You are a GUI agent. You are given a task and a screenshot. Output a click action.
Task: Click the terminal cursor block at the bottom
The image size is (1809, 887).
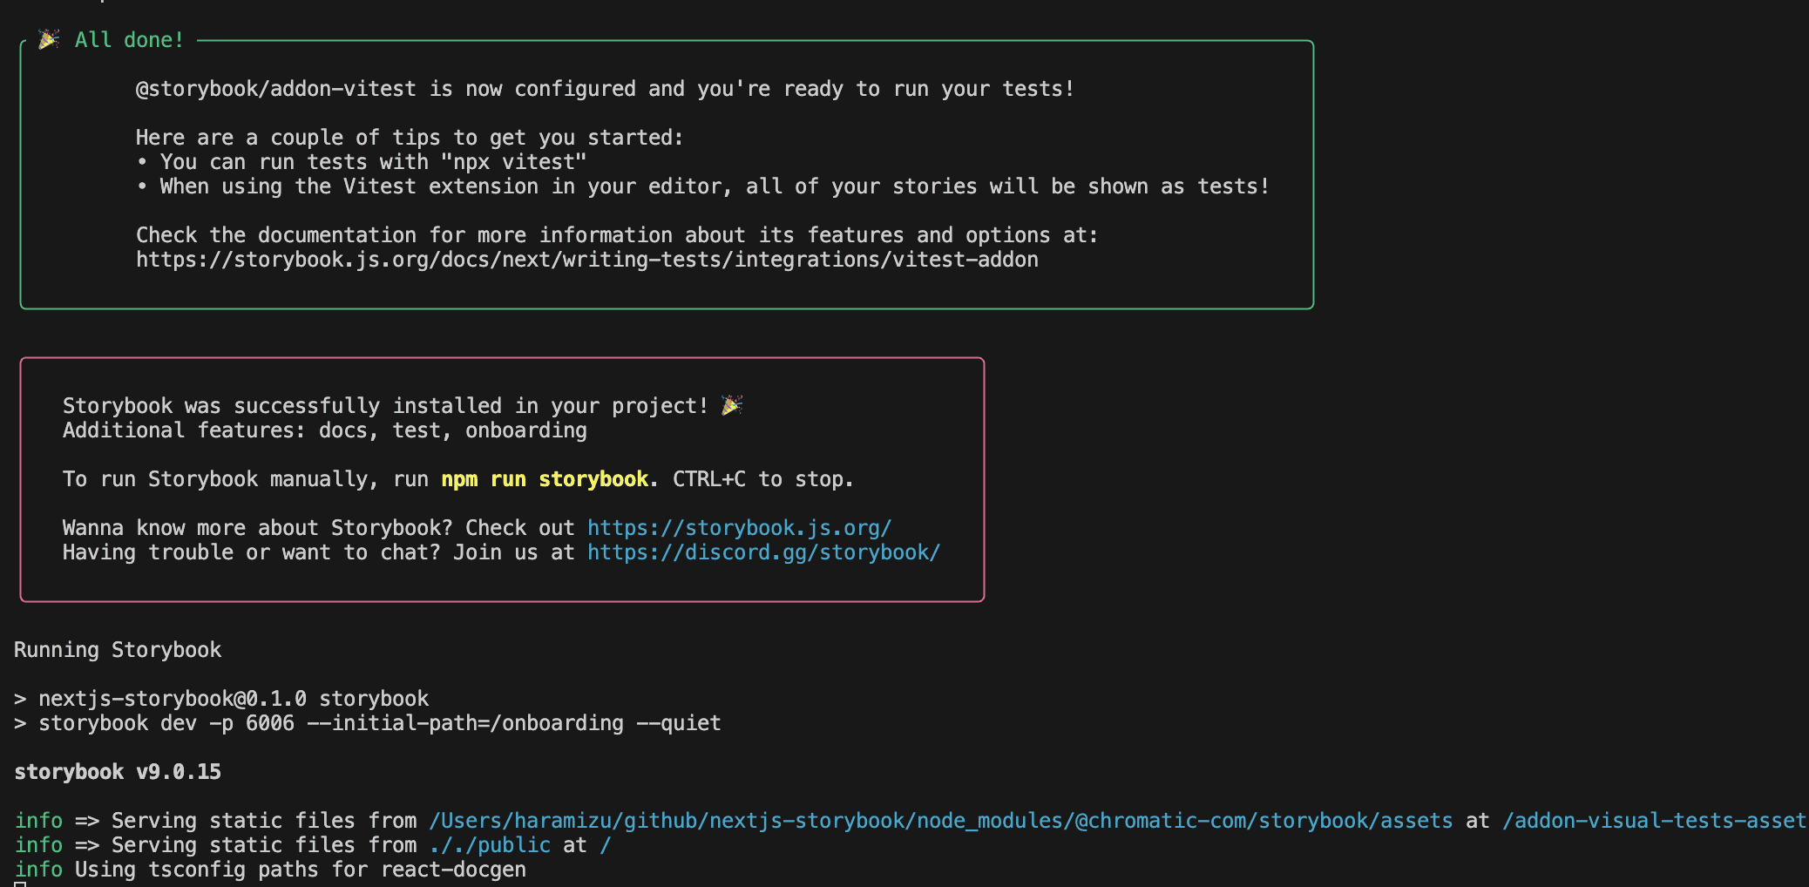pos(20,884)
